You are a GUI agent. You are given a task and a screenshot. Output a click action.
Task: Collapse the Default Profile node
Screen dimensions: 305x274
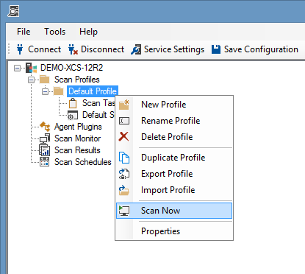[45, 91]
